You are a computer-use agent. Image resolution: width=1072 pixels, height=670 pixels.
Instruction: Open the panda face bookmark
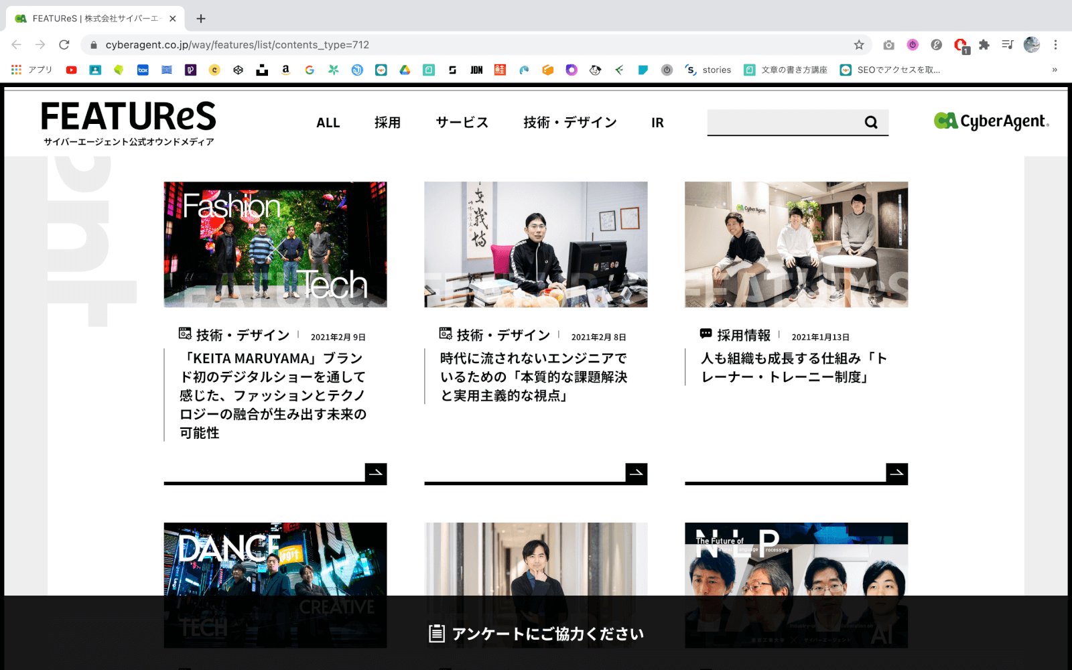(x=595, y=70)
